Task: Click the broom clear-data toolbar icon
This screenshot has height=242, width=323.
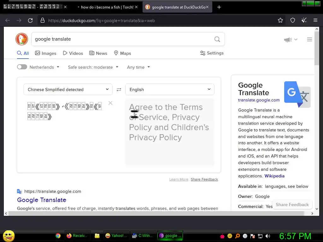Action: click(304, 20)
